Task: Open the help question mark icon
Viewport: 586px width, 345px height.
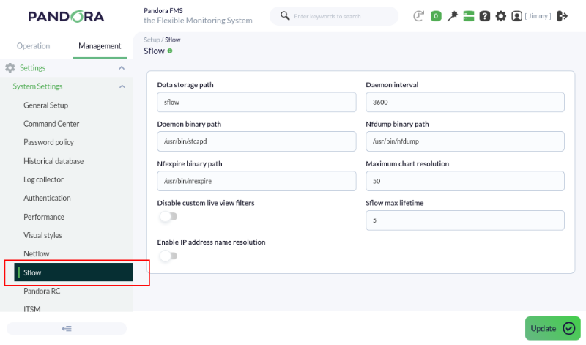Action: [485, 16]
